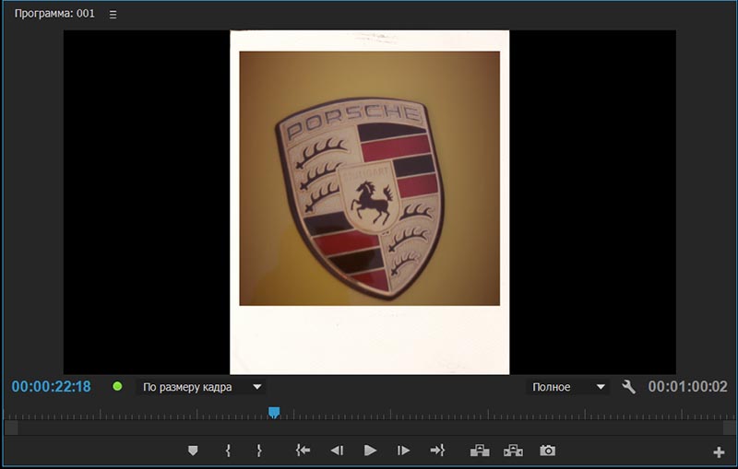Open the playback resolution dropdown 'Полное'
The image size is (738, 469).
pyautogui.click(x=567, y=387)
